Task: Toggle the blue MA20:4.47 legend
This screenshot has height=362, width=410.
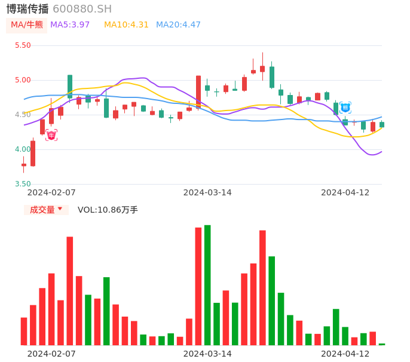Action: coord(178,25)
